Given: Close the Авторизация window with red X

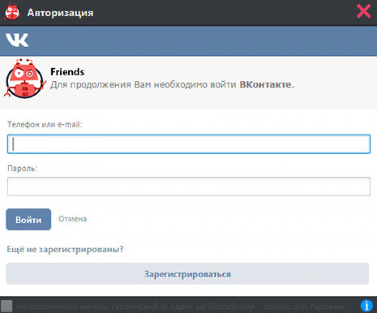Looking at the screenshot, I should point(363,12).
